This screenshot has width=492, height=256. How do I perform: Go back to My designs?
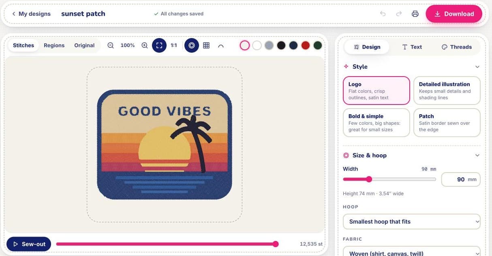point(31,14)
